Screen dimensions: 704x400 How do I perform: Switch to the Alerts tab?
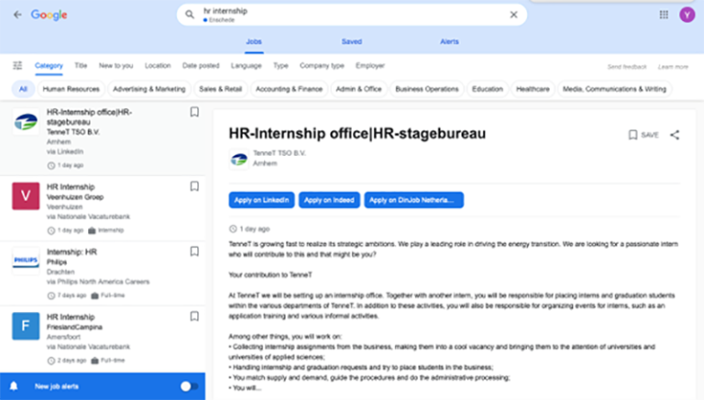pos(449,41)
